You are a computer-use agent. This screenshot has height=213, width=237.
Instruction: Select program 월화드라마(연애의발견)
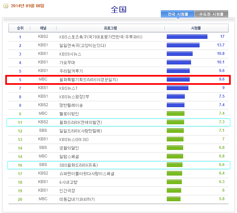click(x=81, y=122)
